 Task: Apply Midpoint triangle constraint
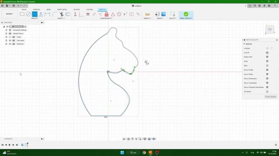point(113,14)
